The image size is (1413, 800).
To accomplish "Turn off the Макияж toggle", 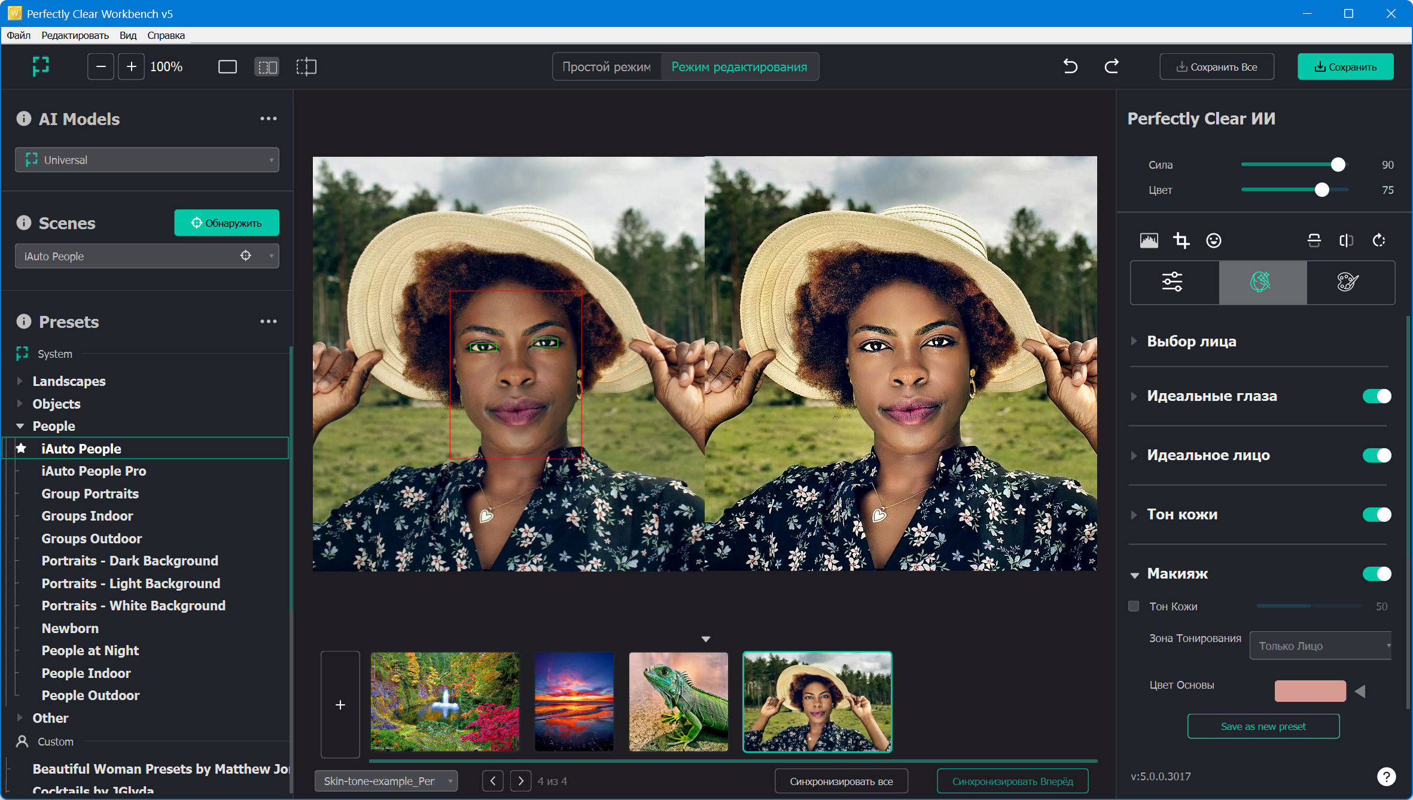I will (x=1376, y=574).
